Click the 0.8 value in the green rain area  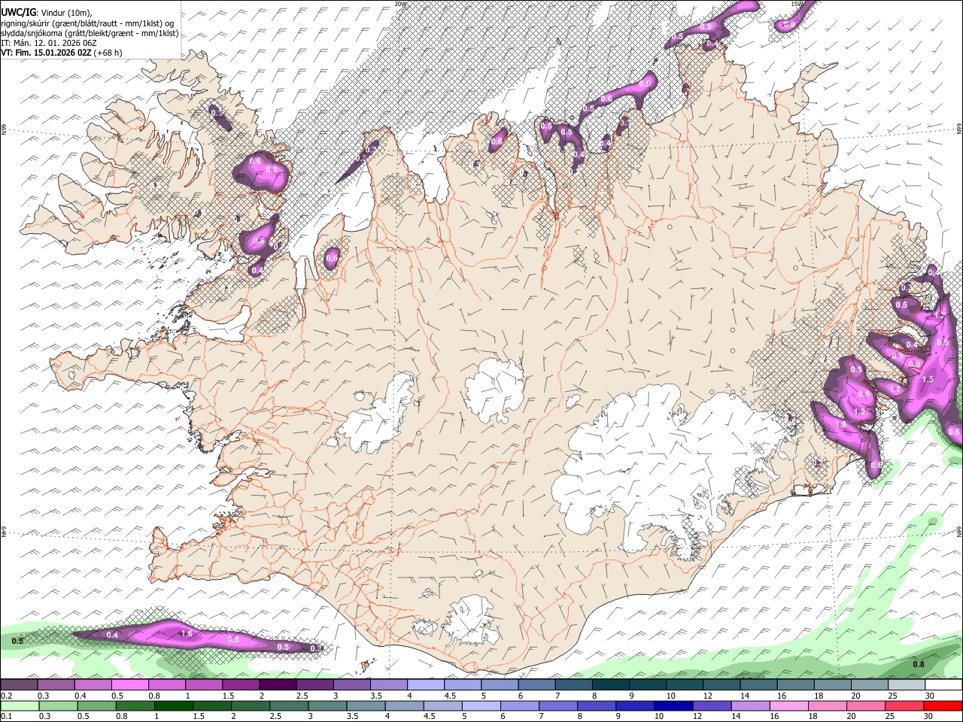pyautogui.click(x=919, y=664)
